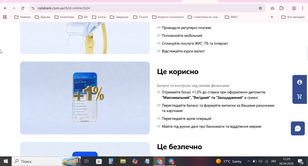Open the volume control in system tray
Screen dimensions: 308x166
pos(260,161)
